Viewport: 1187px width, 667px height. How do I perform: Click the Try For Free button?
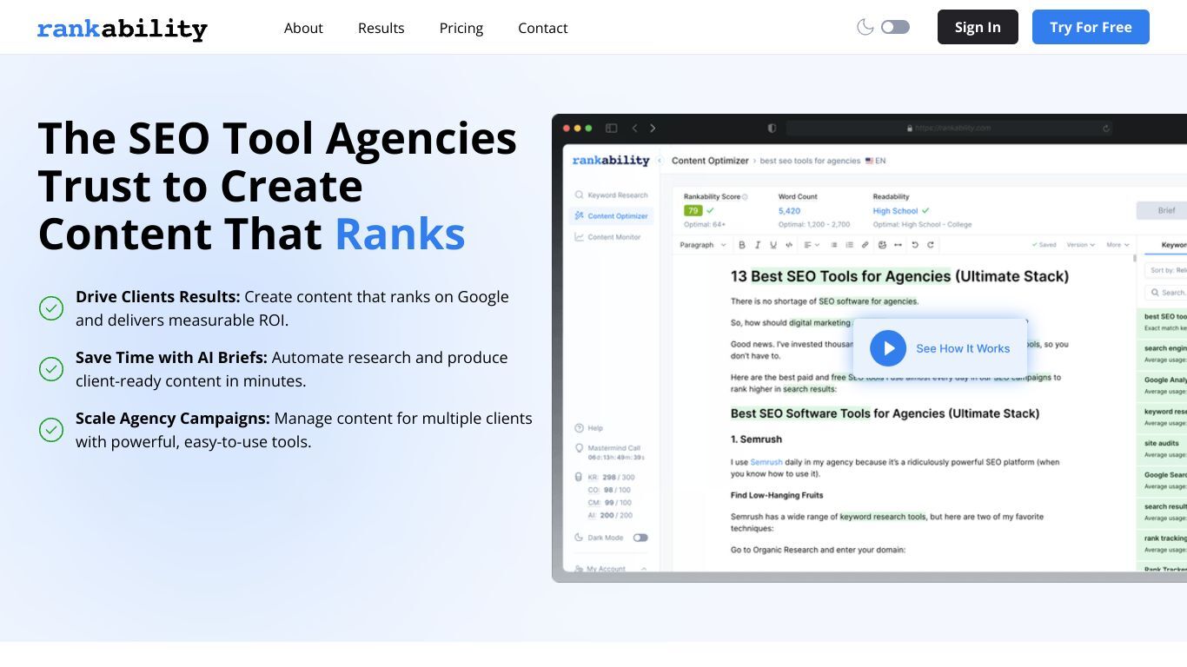point(1091,27)
